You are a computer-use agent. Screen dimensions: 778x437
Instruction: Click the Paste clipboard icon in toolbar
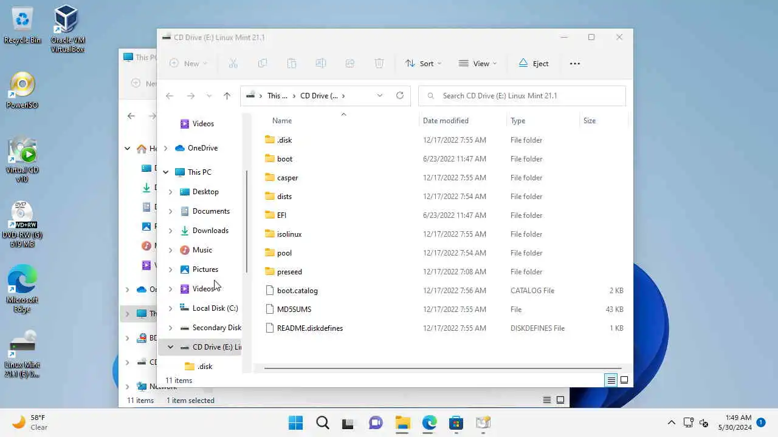coord(292,63)
